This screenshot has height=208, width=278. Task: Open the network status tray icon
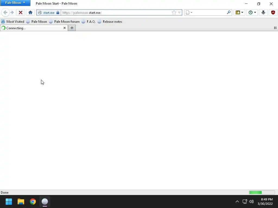tap(245, 201)
